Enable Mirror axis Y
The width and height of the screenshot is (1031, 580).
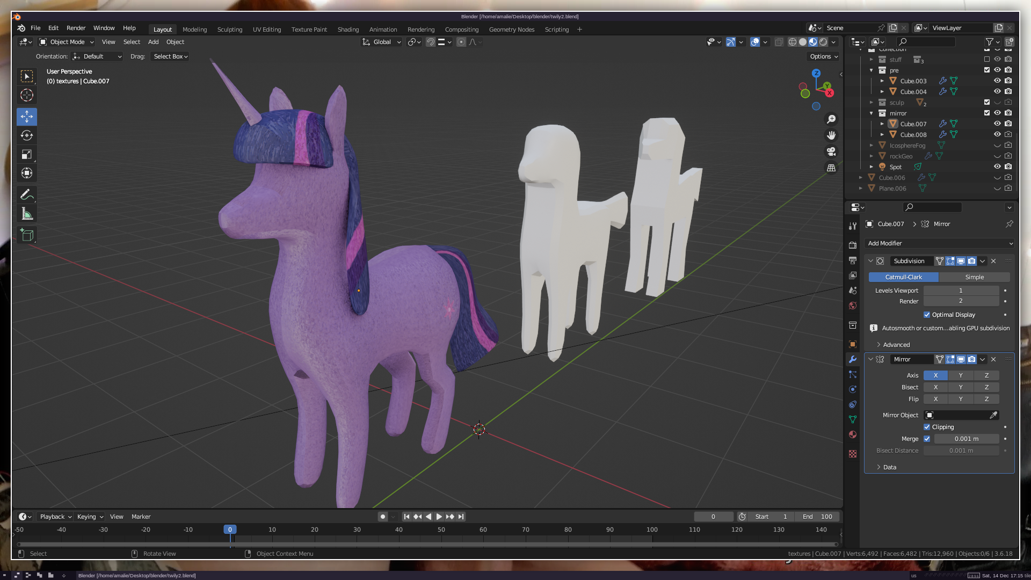(x=961, y=375)
